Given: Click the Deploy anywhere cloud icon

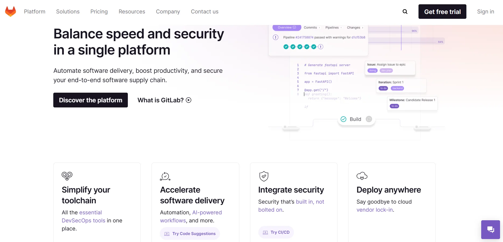Looking at the screenshot, I should (x=362, y=176).
